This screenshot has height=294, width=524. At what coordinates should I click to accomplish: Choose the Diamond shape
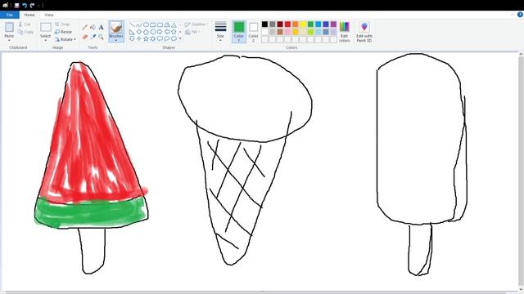(139, 32)
